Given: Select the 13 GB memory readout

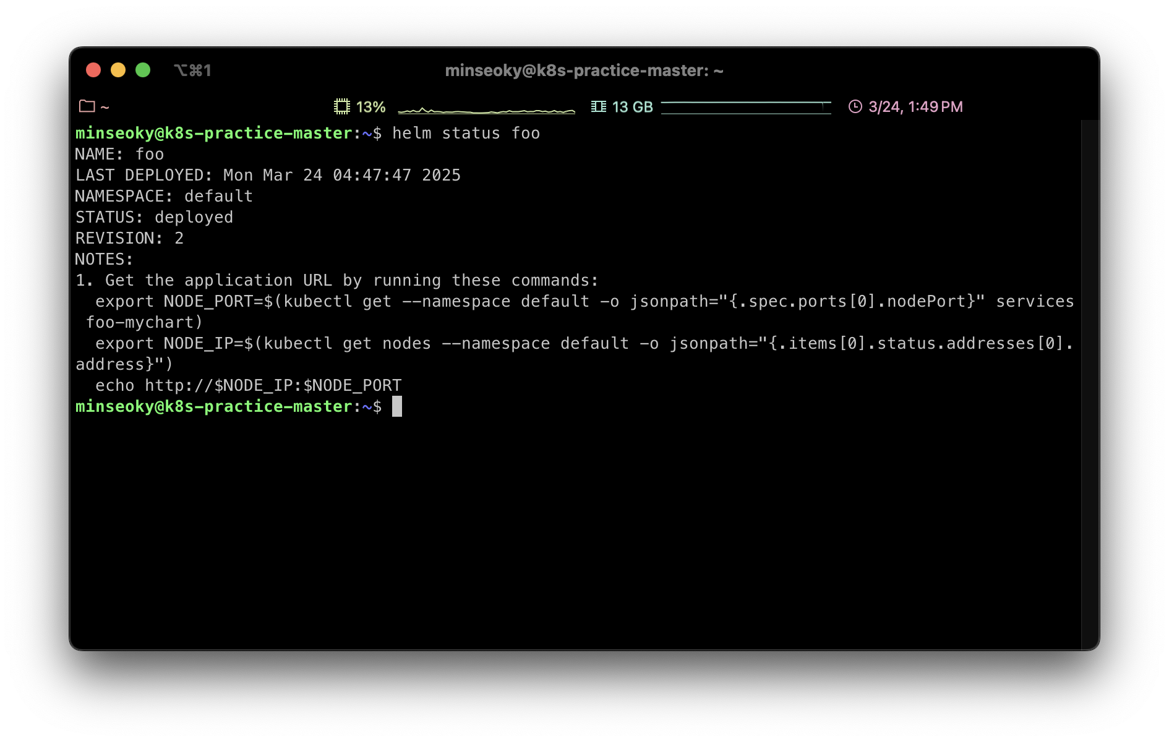Looking at the screenshot, I should click(x=632, y=107).
